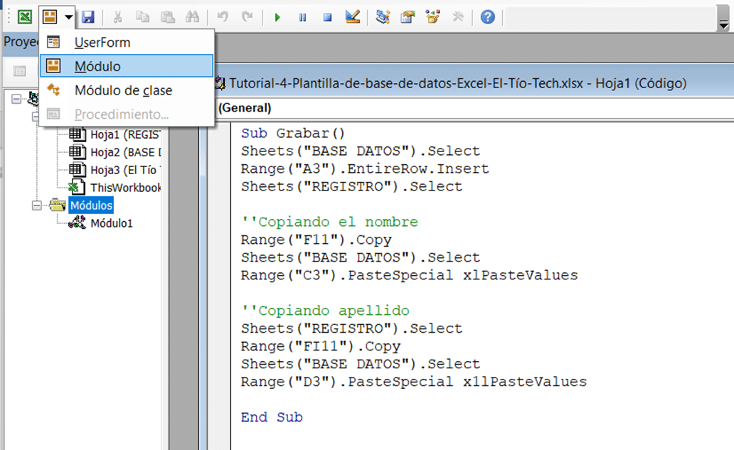
Task: Select ThisWorkbook in the project tree
Action: (x=125, y=188)
